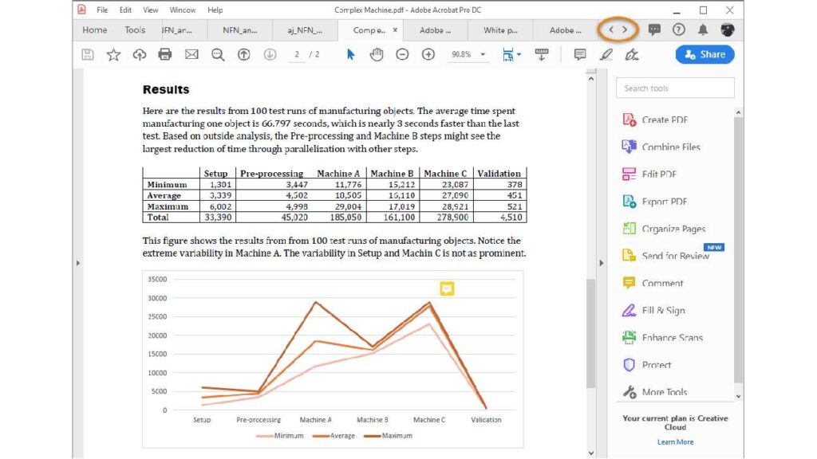
Task: Open the Help menu
Action: 215,10
